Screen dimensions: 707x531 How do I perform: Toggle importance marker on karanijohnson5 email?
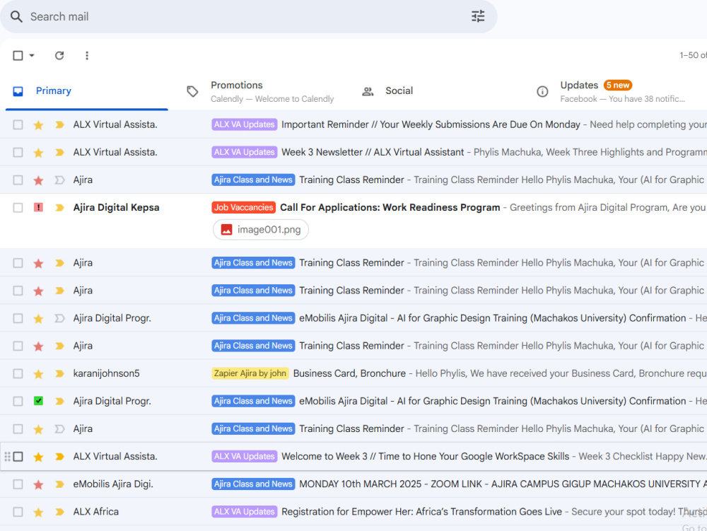(x=59, y=374)
